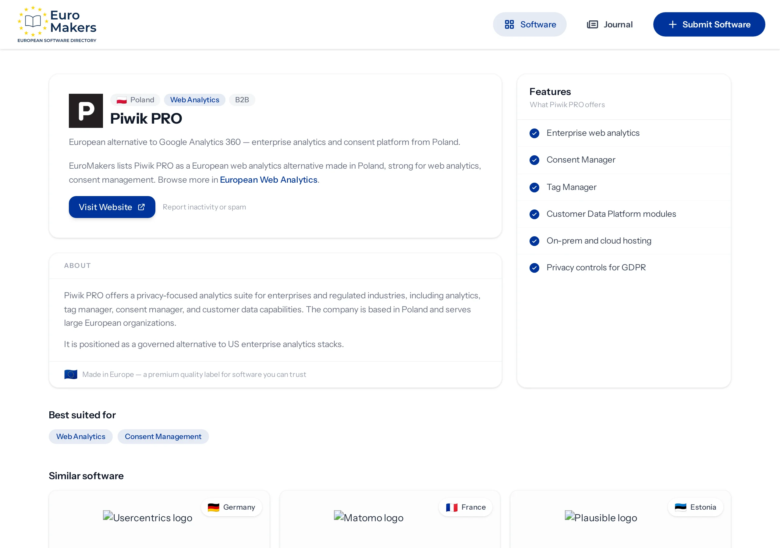Screen dimensions: 780x548
Task: Click the Poland country badge
Action: click(135, 100)
